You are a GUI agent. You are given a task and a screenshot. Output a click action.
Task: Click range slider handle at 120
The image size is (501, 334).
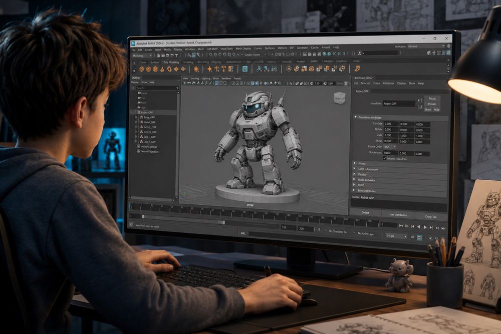coord(223,222)
